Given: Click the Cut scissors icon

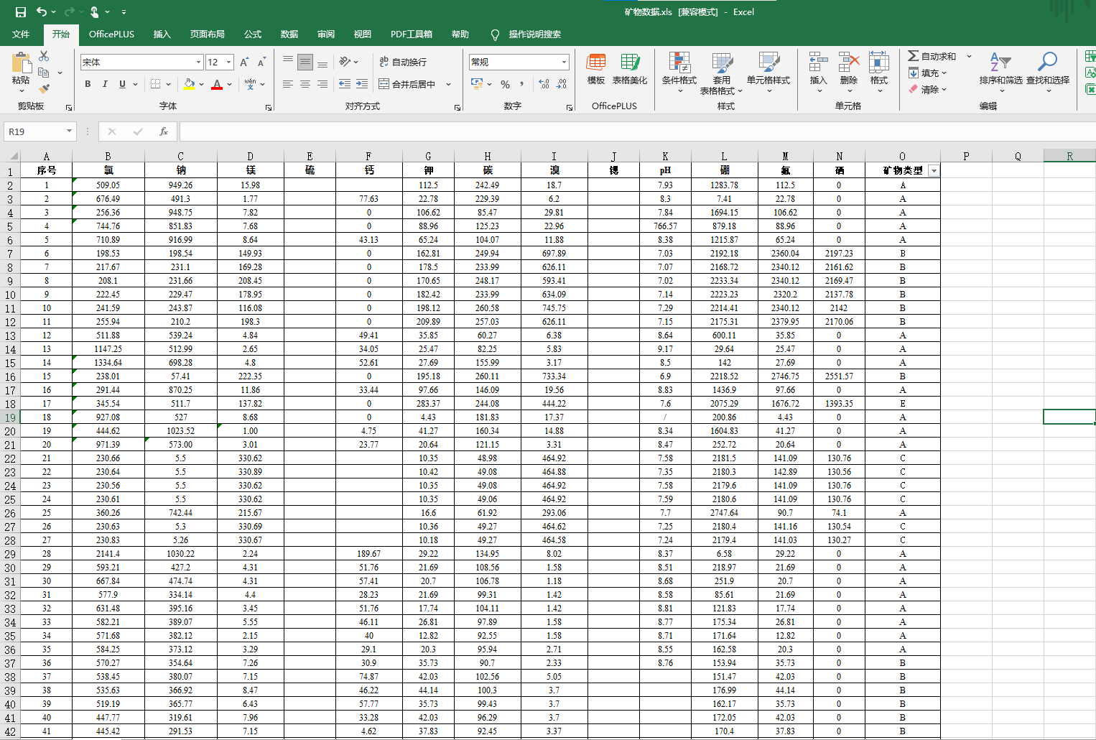Looking at the screenshot, I should click(44, 56).
